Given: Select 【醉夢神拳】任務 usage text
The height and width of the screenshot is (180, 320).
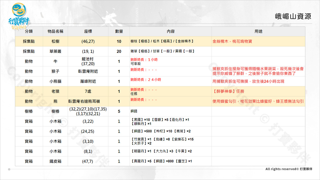Looking at the screenshot, I should 228,92.
